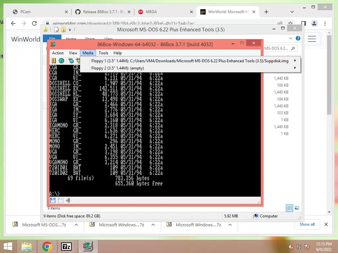Click the Floppy 2 status bar icon
338x253 pixels.
point(61,201)
